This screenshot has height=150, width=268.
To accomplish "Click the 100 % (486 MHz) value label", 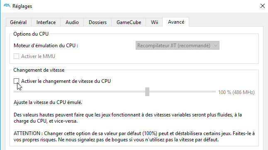I will coord(236,92).
